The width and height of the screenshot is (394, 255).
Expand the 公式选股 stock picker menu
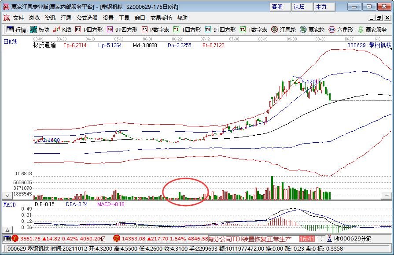(x=87, y=18)
